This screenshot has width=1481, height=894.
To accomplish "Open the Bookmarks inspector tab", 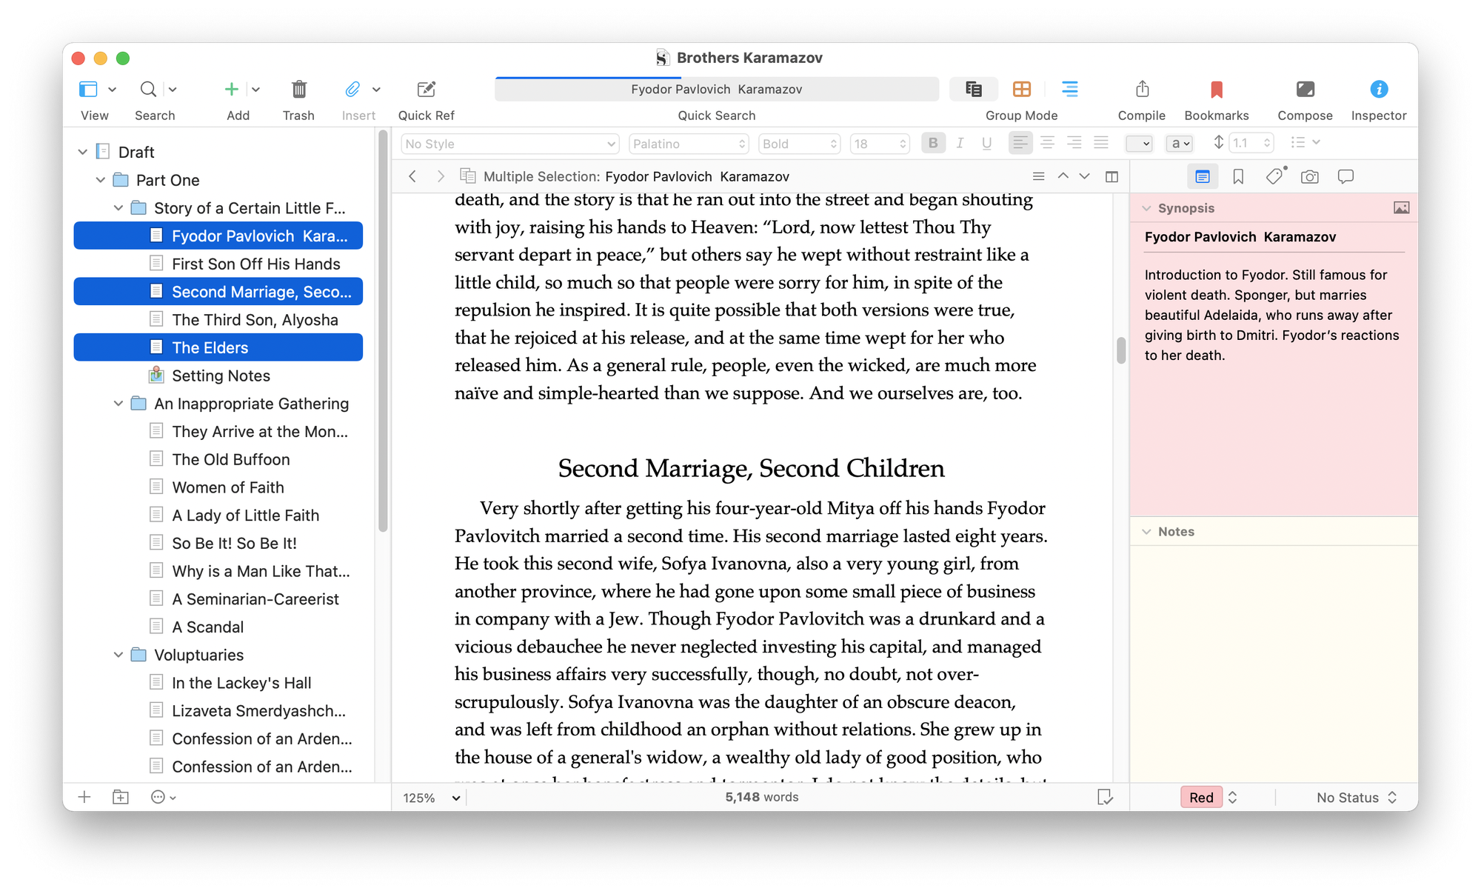I will pyautogui.click(x=1237, y=177).
